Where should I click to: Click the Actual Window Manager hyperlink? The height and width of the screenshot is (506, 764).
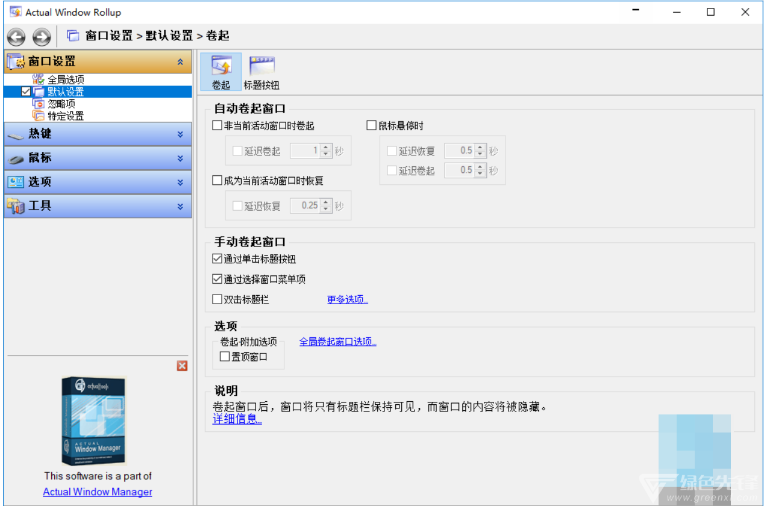(x=98, y=492)
